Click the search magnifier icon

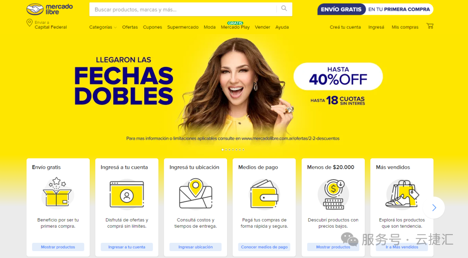coord(284,9)
